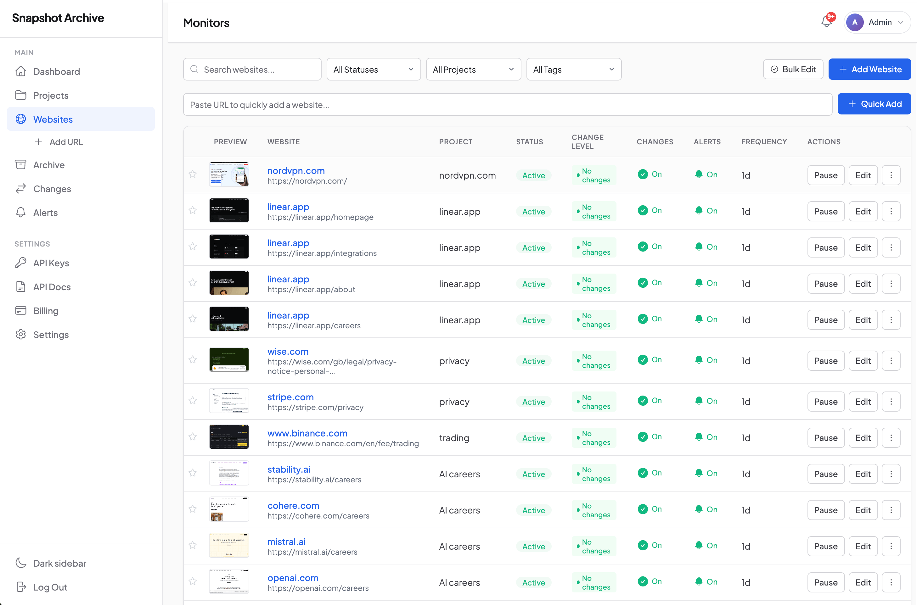Choose Add URL under Websites
The width and height of the screenshot is (917, 605).
click(x=59, y=142)
